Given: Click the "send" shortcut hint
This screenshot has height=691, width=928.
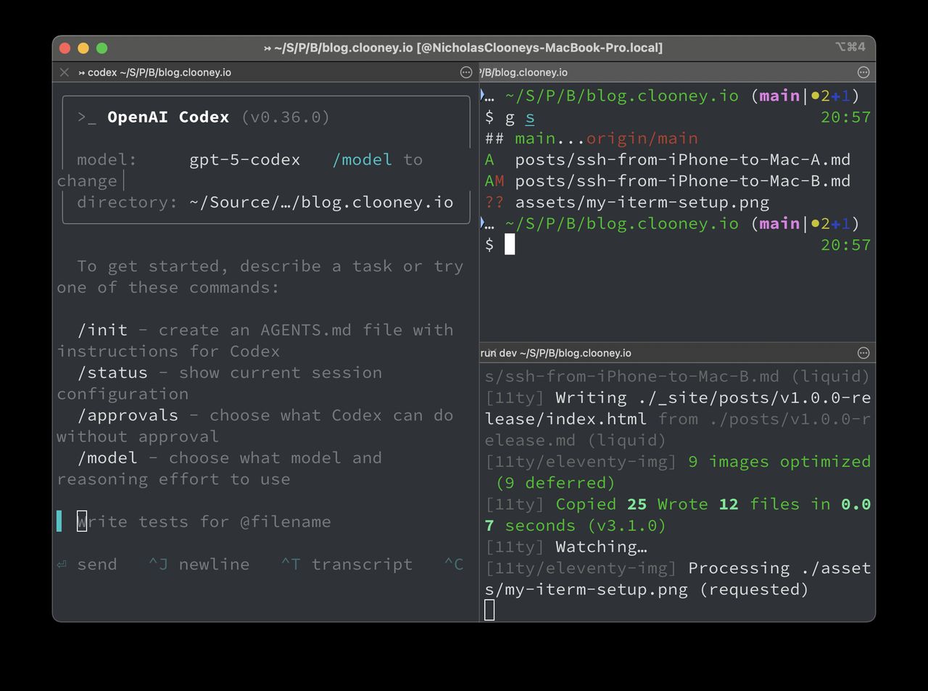Looking at the screenshot, I should pos(87,564).
